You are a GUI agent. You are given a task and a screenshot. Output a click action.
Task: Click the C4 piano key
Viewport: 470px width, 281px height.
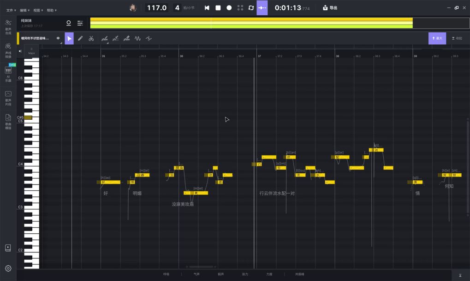(31, 164)
